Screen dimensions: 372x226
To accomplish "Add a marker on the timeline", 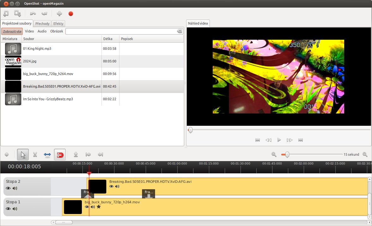I will point(76,154).
